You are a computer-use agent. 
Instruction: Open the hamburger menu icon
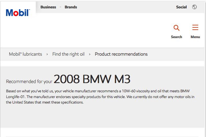coord(195,27)
